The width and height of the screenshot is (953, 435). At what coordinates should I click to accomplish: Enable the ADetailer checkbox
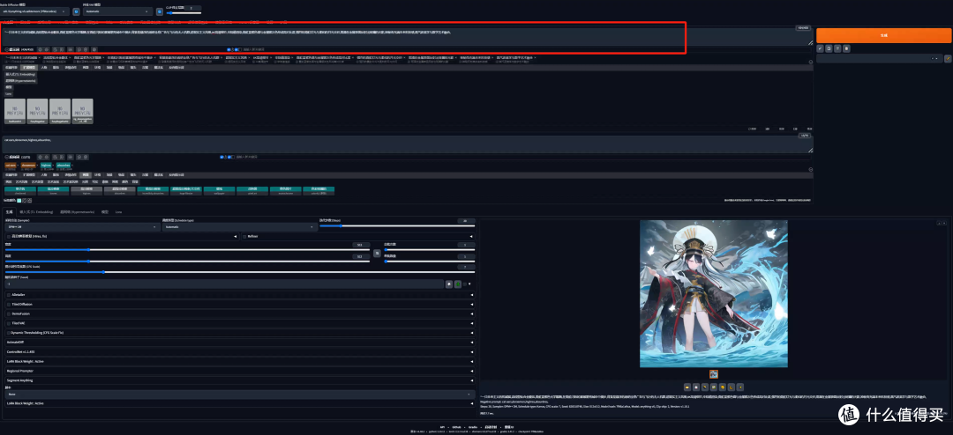click(9, 294)
